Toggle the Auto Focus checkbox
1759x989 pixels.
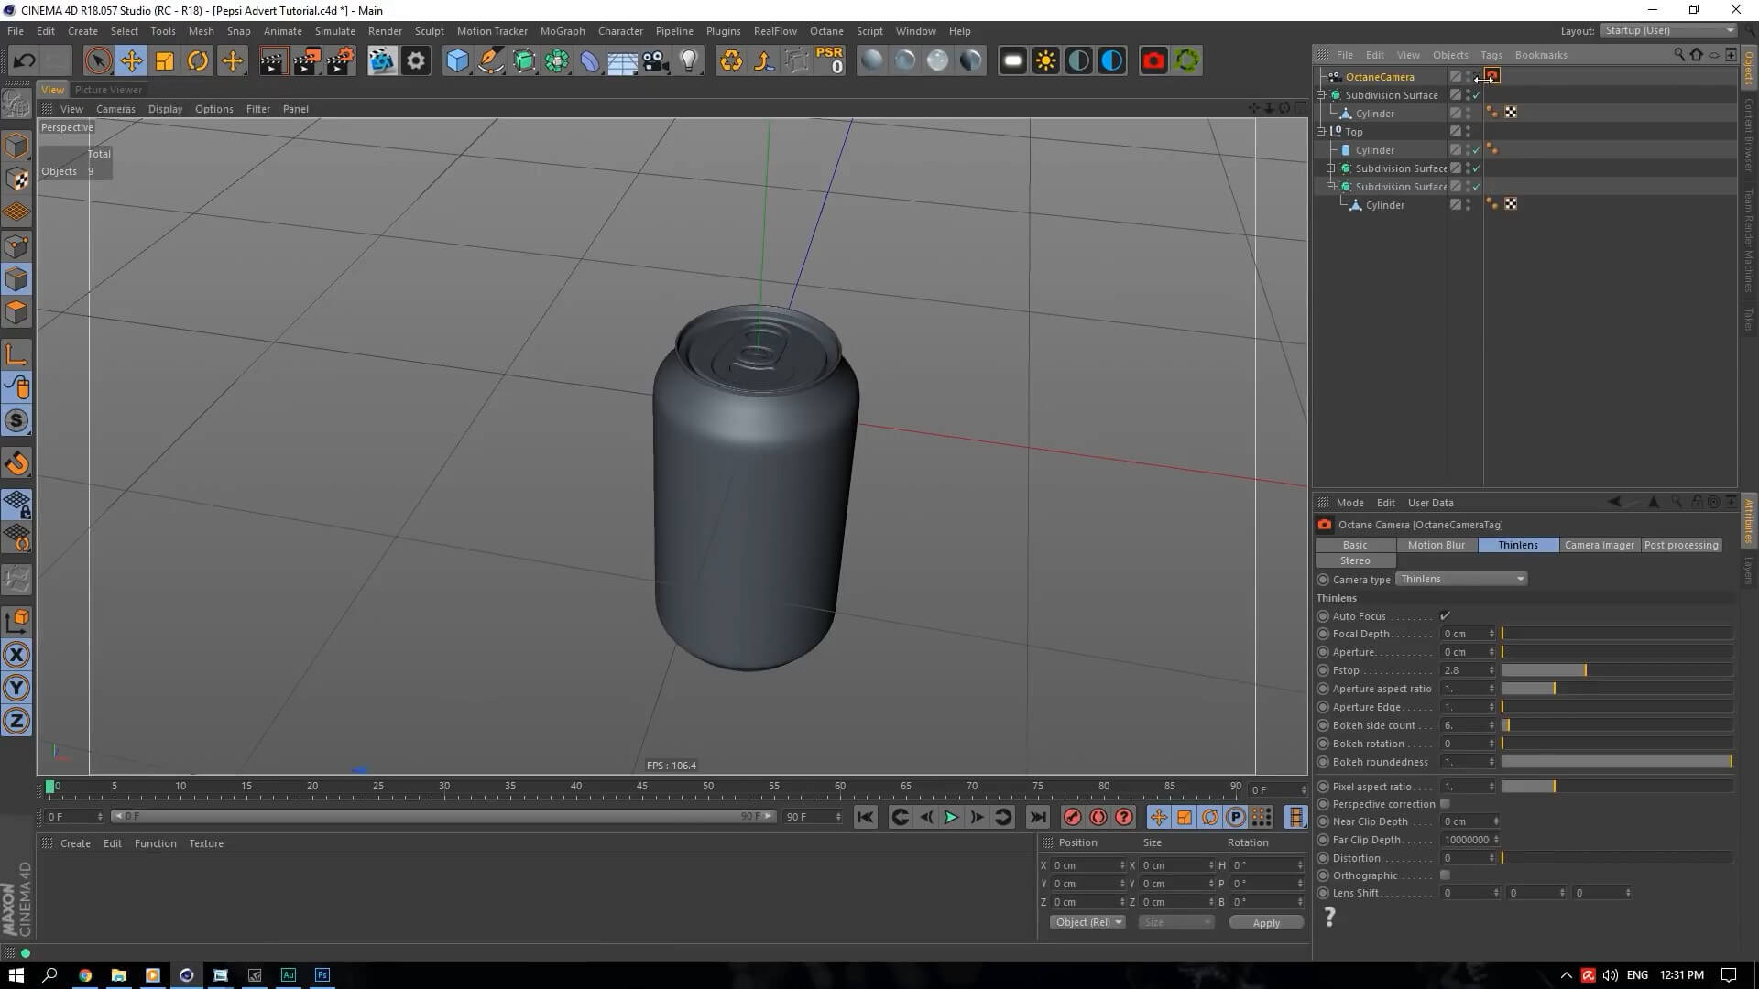[1445, 616]
